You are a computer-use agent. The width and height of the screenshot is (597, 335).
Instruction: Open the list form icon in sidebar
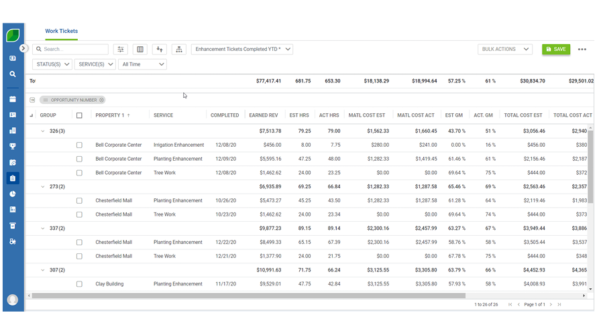coord(13,210)
